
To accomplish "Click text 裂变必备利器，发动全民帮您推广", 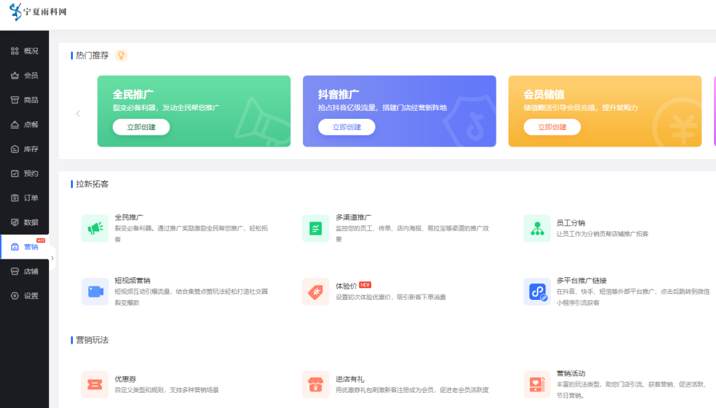I will pos(166,108).
